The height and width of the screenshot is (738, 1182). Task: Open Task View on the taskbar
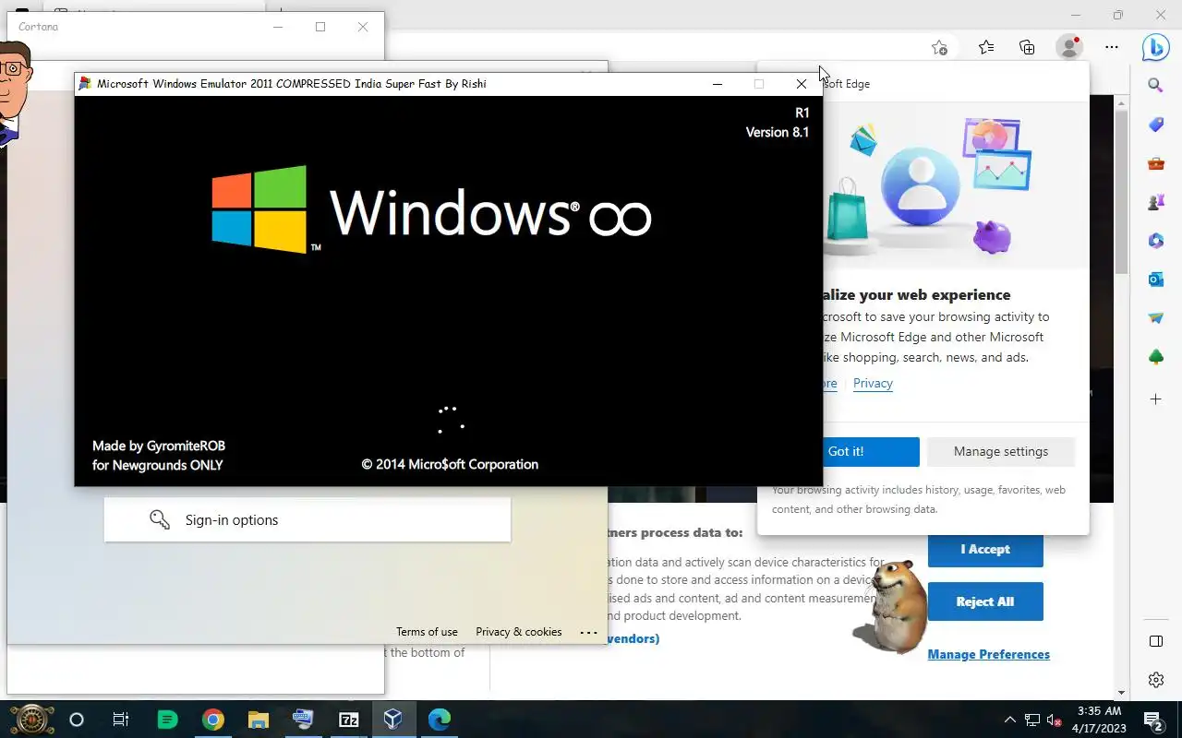(121, 720)
